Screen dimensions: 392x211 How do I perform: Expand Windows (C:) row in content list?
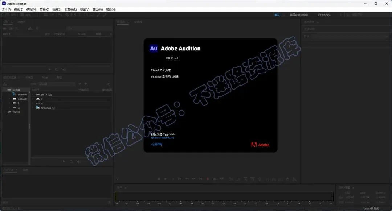pos(33,108)
